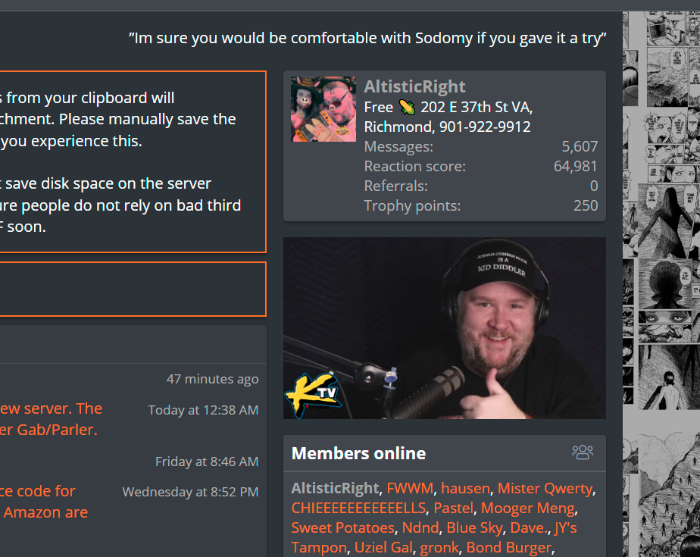Image resolution: width=700 pixels, height=557 pixels.
Task: Open Blue Sky member profile
Action: 474,527
